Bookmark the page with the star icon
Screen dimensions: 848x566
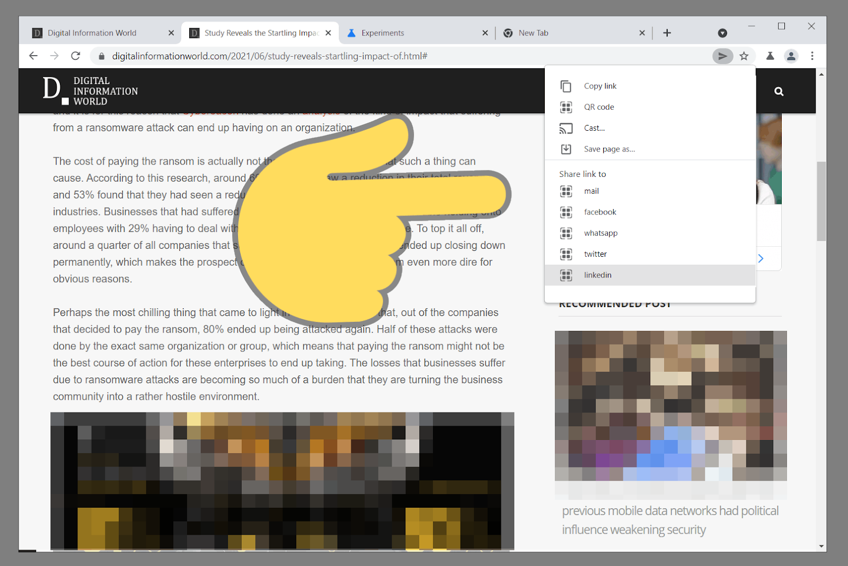point(744,56)
